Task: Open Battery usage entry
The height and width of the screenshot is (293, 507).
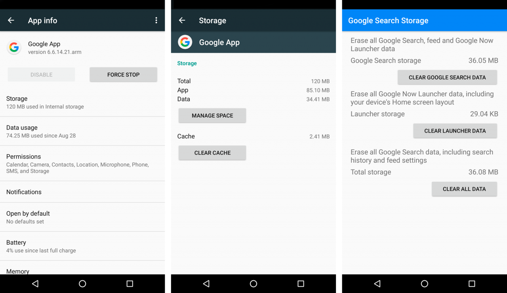Action: [82, 246]
